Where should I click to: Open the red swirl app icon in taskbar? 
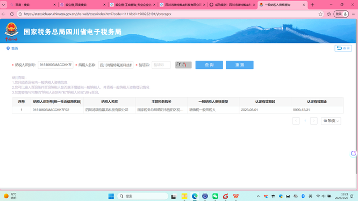click(226, 196)
